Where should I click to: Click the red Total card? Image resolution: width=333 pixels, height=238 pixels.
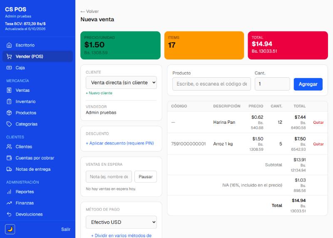click(x=288, y=45)
